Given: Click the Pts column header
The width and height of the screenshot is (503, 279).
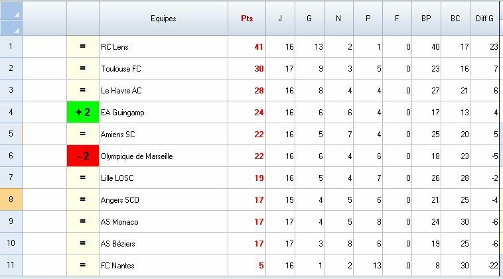Looking at the screenshot, I should coord(247,19).
